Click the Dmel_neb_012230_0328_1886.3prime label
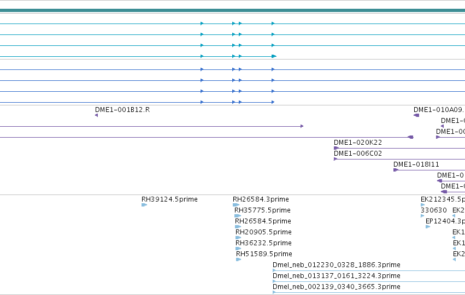 336,265
